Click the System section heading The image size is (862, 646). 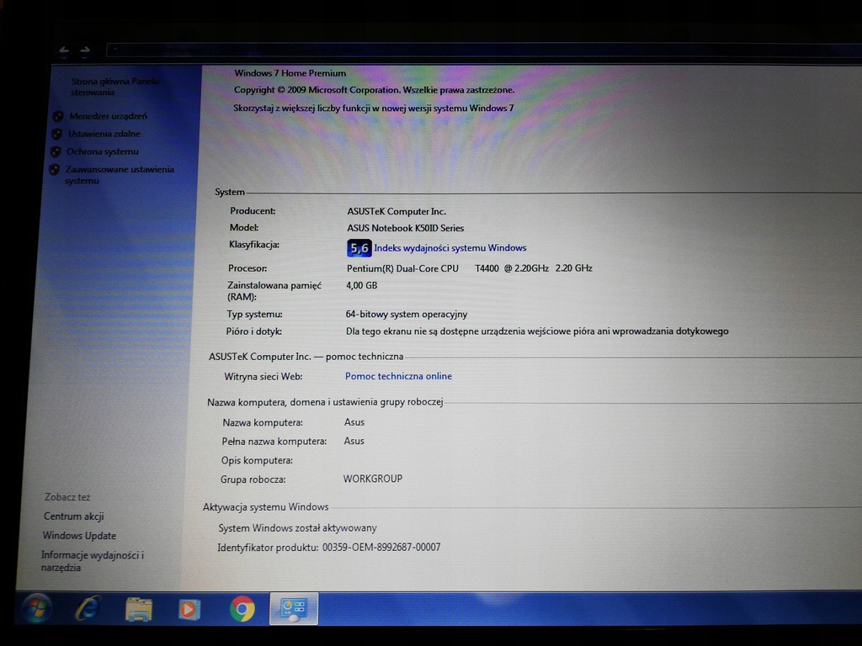pos(229,192)
